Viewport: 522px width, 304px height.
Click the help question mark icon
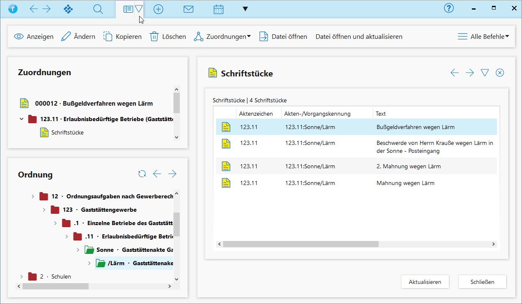pyautogui.click(x=449, y=8)
